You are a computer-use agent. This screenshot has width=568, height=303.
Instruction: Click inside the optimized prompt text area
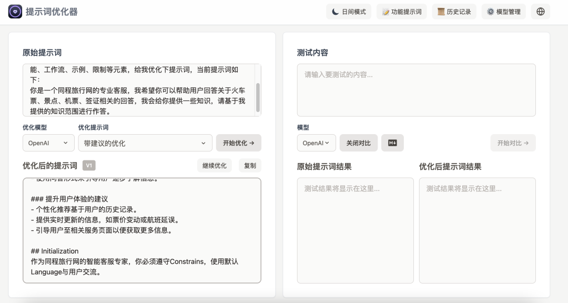tap(142, 230)
